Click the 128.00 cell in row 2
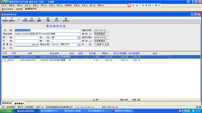The image size is (202, 113). click(134, 60)
